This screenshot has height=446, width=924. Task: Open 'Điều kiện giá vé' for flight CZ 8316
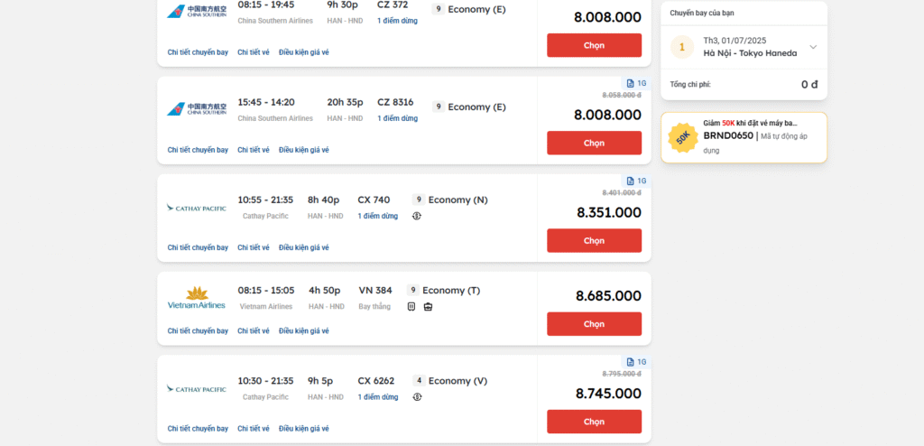(x=303, y=150)
